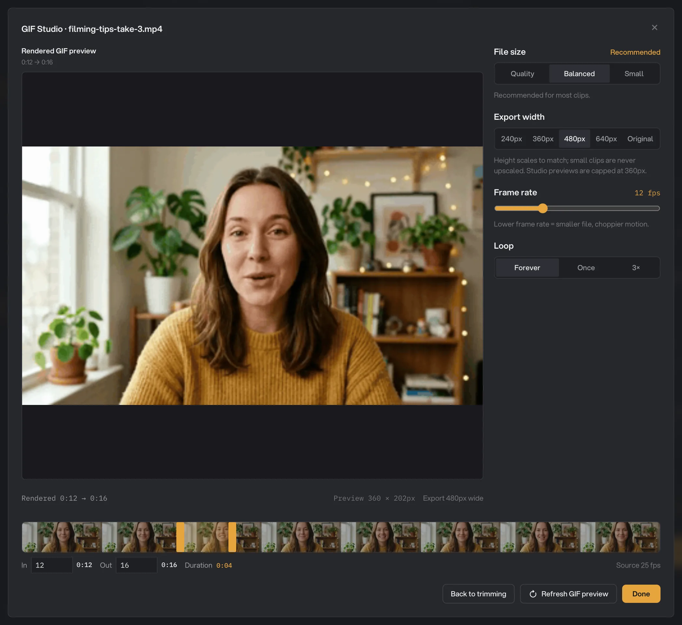Image resolution: width=682 pixels, height=625 pixels.
Task: Click the frame rate slider handle
Action: pos(542,208)
